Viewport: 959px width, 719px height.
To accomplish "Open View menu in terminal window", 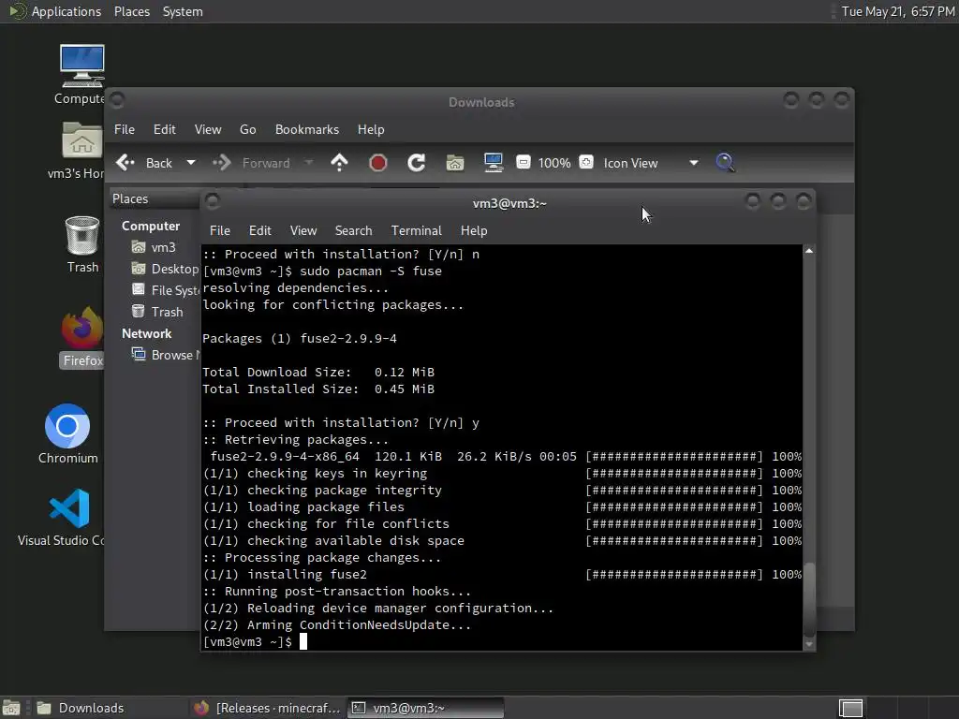I will click(303, 230).
